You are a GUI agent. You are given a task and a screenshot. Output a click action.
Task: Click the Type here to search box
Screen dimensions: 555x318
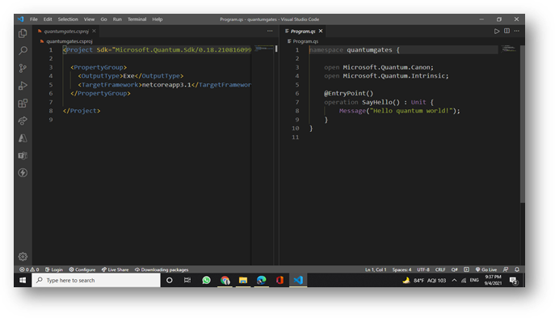tap(96, 280)
